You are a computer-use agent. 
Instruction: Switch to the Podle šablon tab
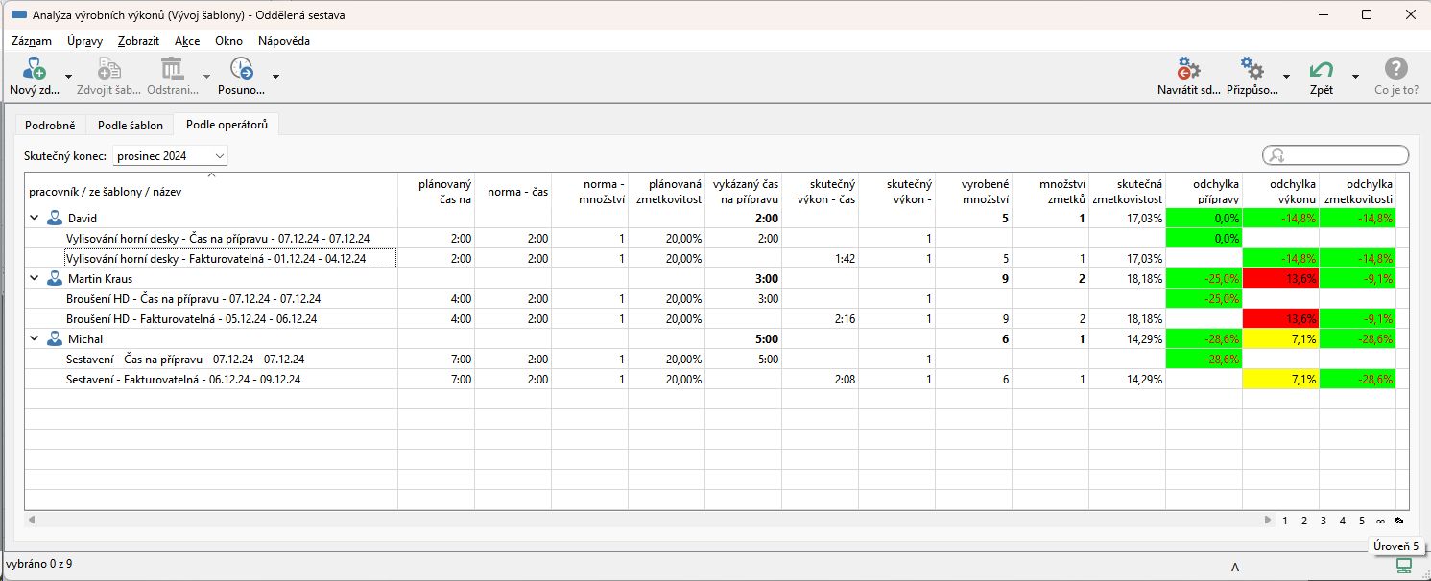131,126
